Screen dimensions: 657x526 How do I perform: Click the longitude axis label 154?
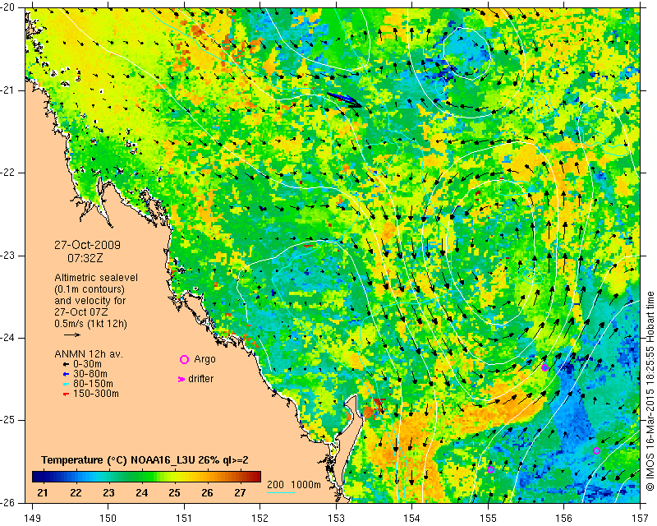pyautogui.click(x=412, y=519)
